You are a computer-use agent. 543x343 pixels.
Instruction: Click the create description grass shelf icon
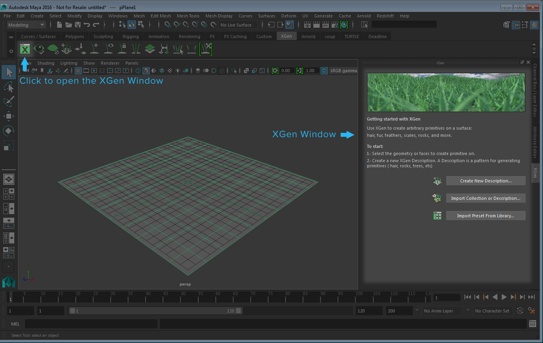tap(67, 49)
